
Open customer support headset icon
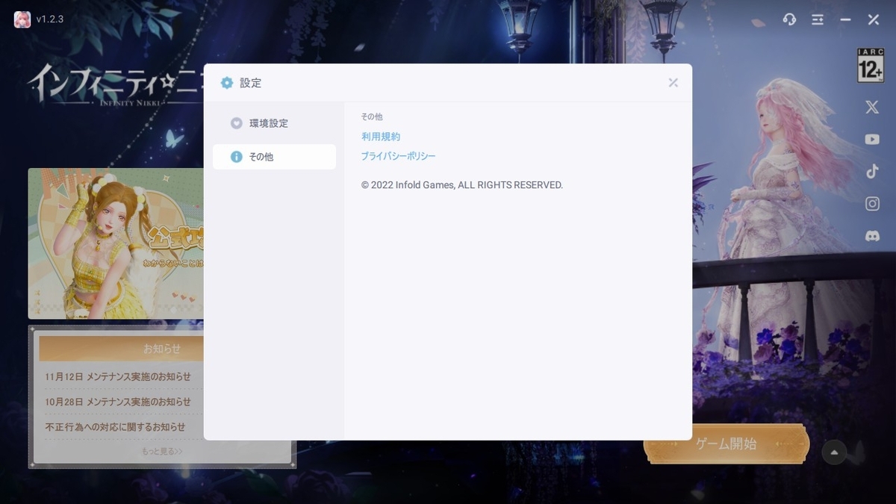tap(789, 19)
